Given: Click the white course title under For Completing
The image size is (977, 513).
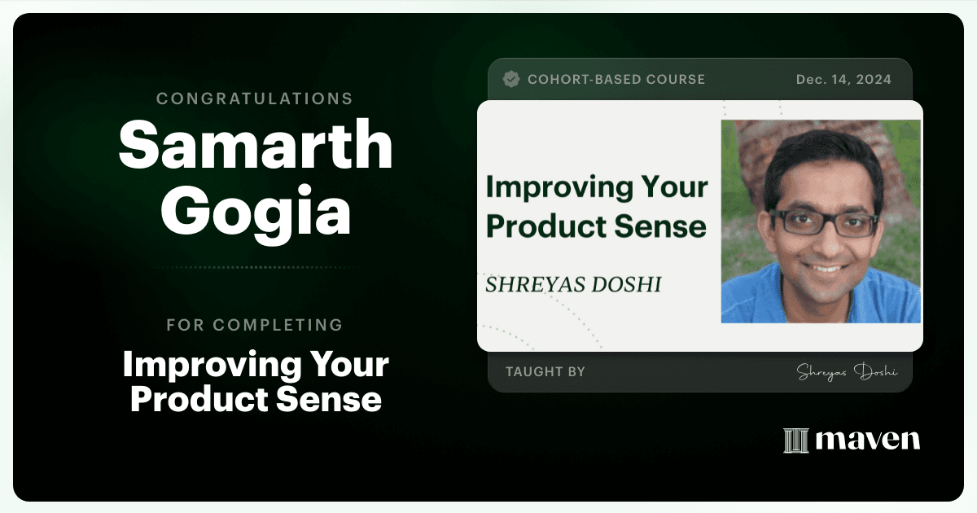Looking at the screenshot, I should [256, 383].
